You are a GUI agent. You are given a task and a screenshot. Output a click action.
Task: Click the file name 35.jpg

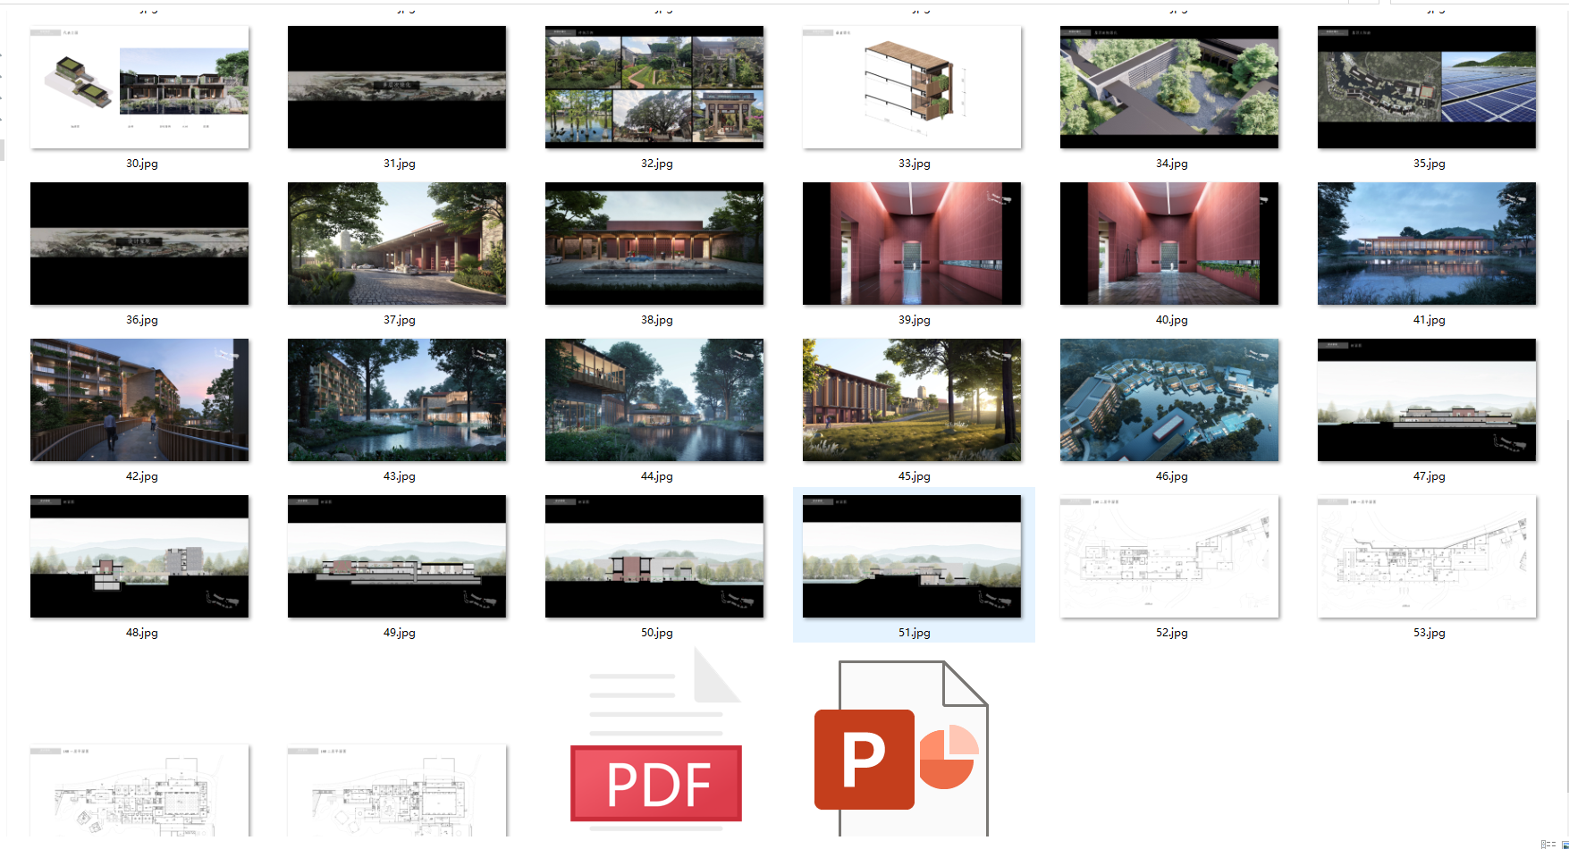point(1430,164)
